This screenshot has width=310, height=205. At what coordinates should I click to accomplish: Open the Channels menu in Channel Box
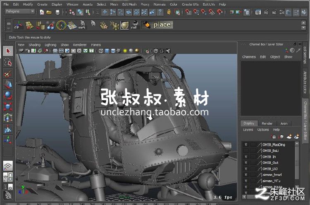coord(249,57)
